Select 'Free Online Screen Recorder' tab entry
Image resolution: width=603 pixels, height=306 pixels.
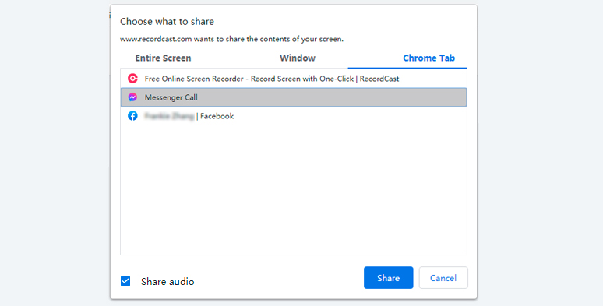click(294, 79)
